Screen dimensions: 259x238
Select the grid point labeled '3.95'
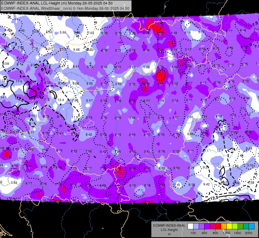click(x=132, y=169)
